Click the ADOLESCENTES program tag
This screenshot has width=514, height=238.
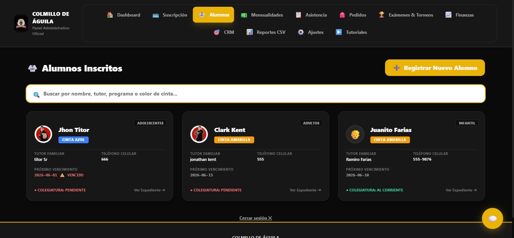150,123
